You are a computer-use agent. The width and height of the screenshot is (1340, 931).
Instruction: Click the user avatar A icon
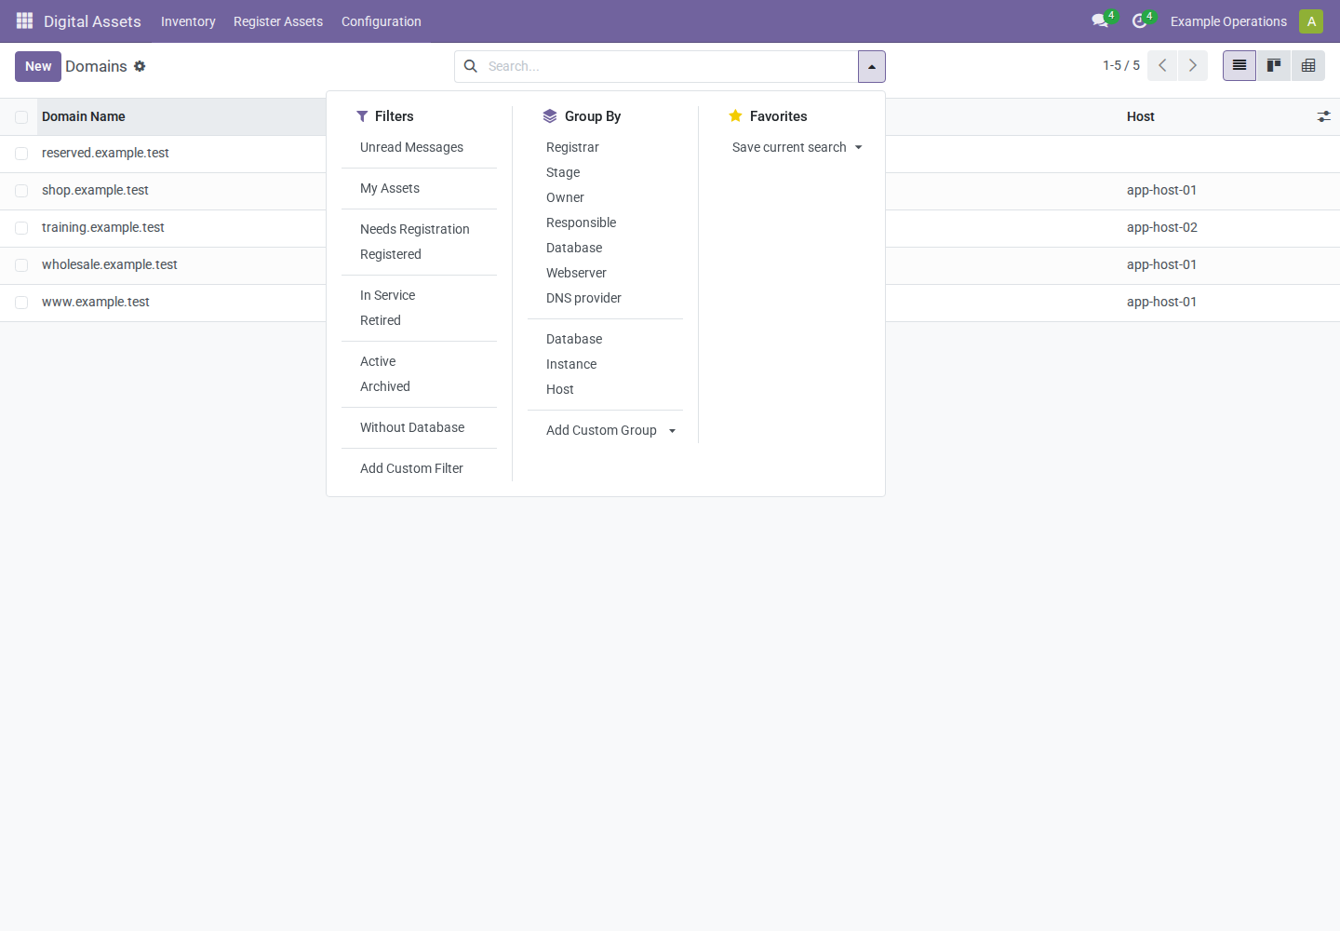[x=1311, y=20]
